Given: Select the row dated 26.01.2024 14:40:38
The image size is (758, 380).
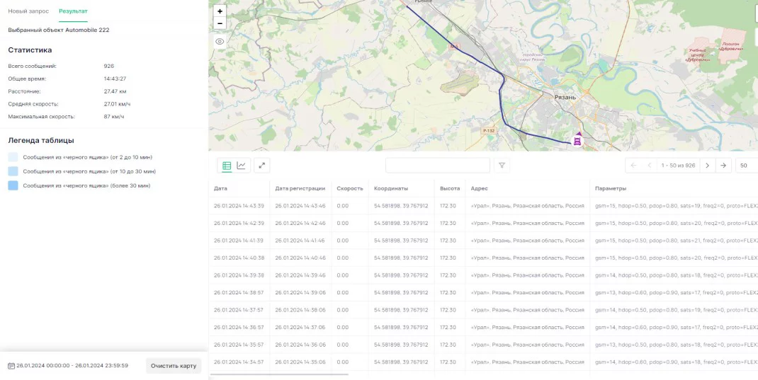Looking at the screenshot, I should tap(483, 258).
